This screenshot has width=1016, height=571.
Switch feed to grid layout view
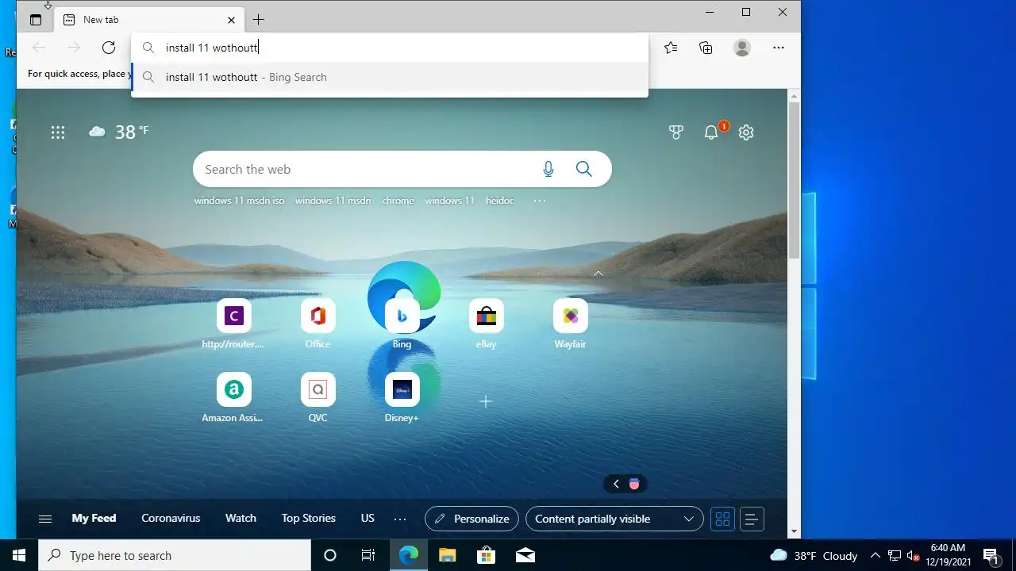click(722, 519)
